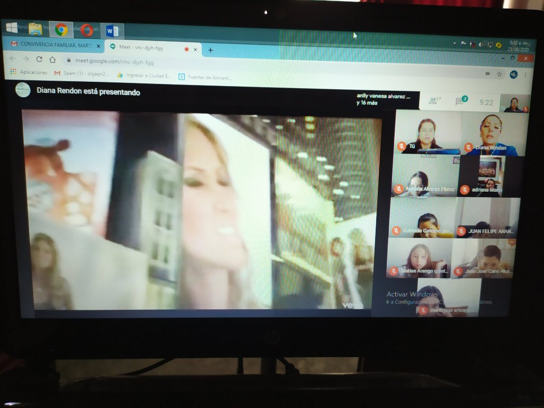Open File Explorer folder in the taskbar

[x=36, y=29]
